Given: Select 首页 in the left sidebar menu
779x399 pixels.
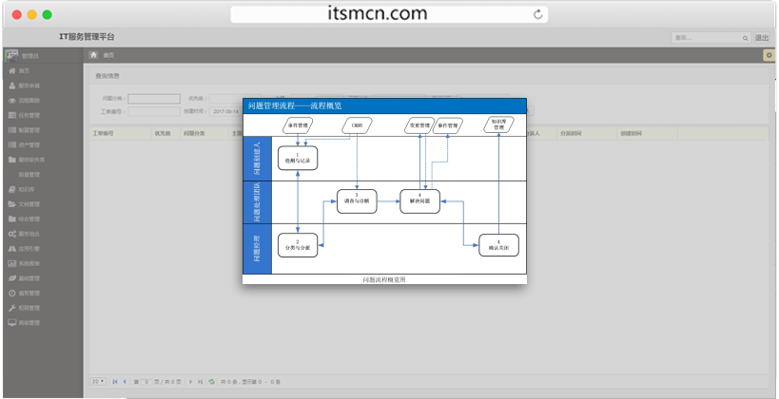Looking at the screenshot, I should tap(24, 71).
